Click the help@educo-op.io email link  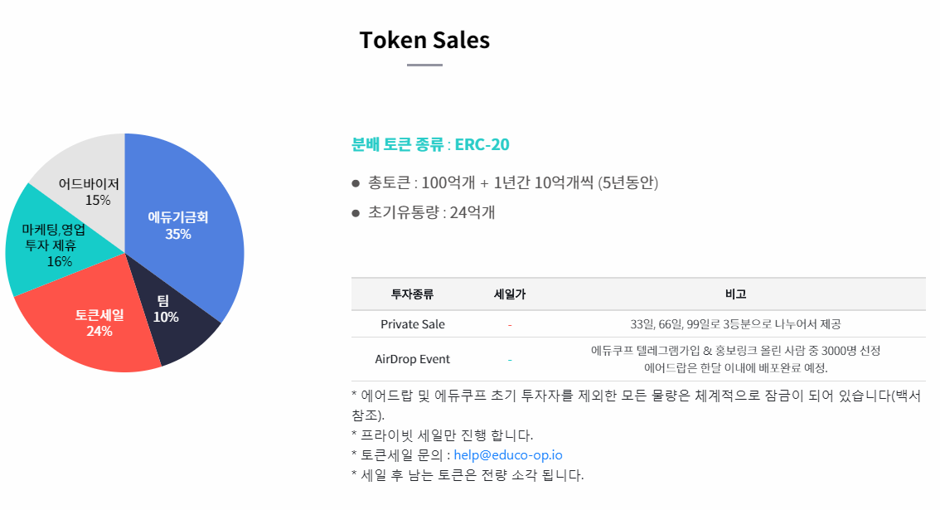tap(508, 455)
